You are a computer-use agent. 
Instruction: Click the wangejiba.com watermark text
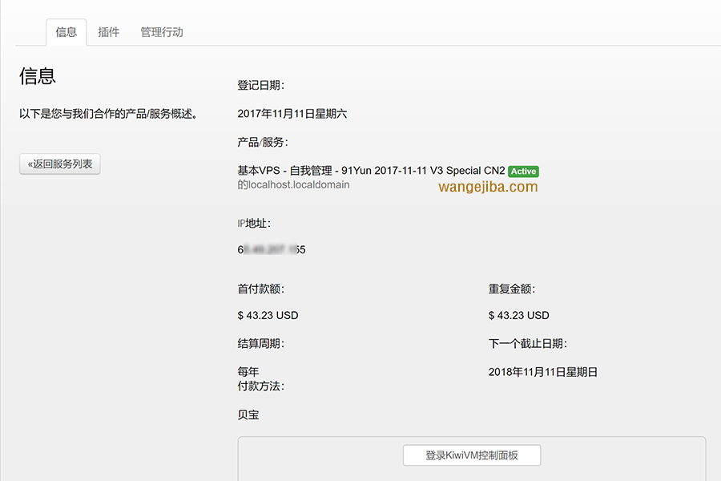coord(488,187)
